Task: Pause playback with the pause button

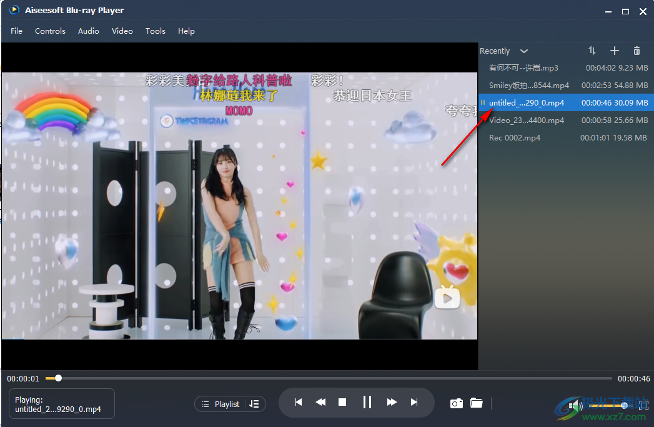Action: coord(367,403)
